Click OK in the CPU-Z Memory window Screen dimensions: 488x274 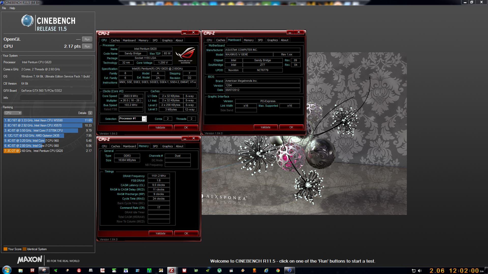pos(186,233)
